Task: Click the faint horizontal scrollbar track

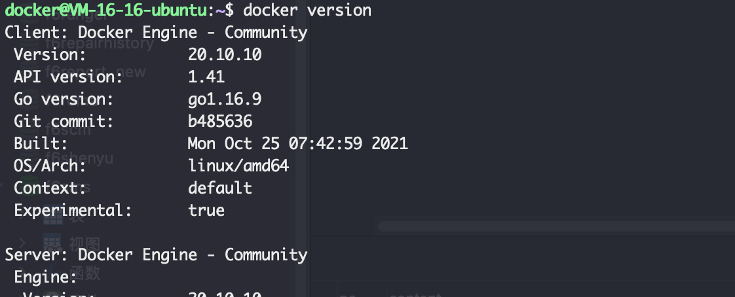Action: (x=556, y=227)
